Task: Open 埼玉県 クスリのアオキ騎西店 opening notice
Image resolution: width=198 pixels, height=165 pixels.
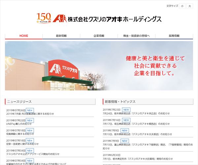Action: 136,124
